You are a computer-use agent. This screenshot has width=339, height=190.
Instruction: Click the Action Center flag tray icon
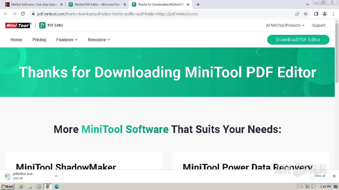[x=313, y=187]
